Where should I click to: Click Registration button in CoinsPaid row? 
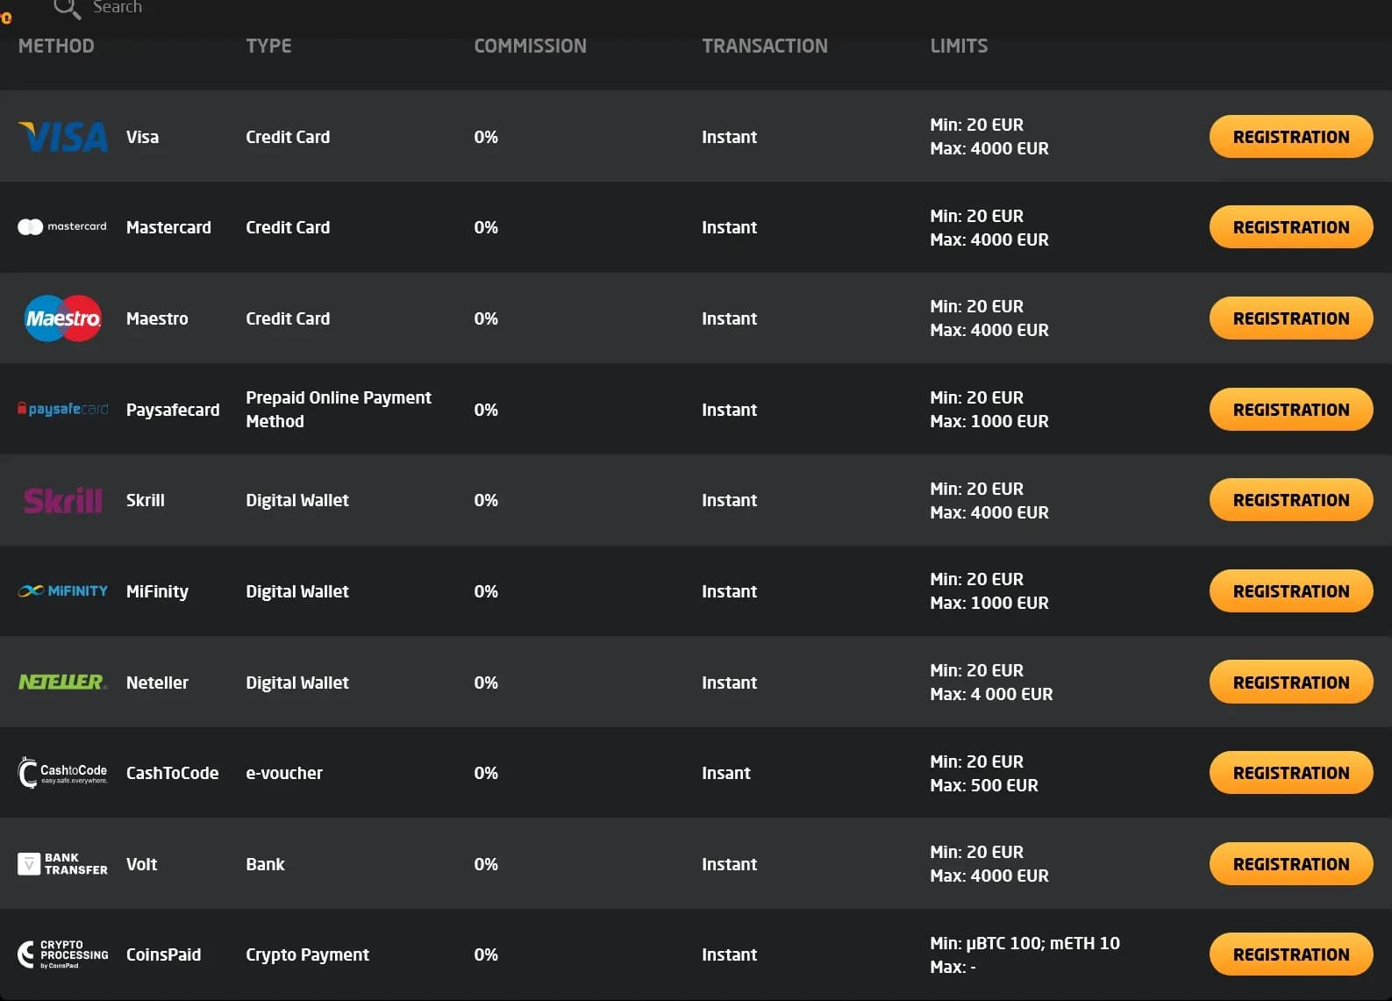(1291, 955)
